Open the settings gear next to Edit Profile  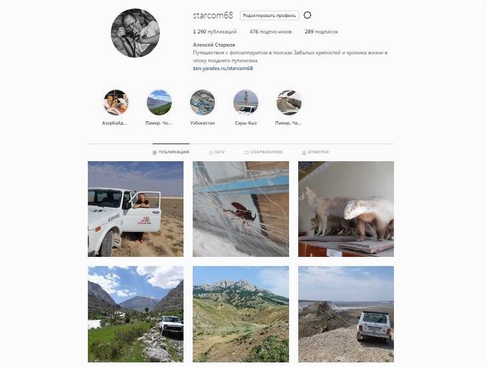point(307,15)
